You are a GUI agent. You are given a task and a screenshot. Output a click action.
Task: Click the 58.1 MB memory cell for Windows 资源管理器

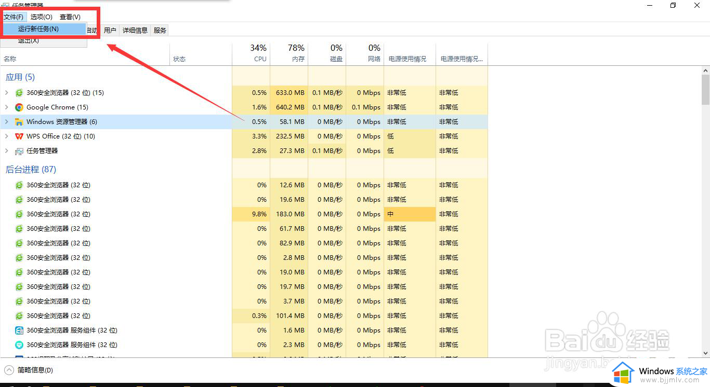pyautogui.click(x=289, y=122)
